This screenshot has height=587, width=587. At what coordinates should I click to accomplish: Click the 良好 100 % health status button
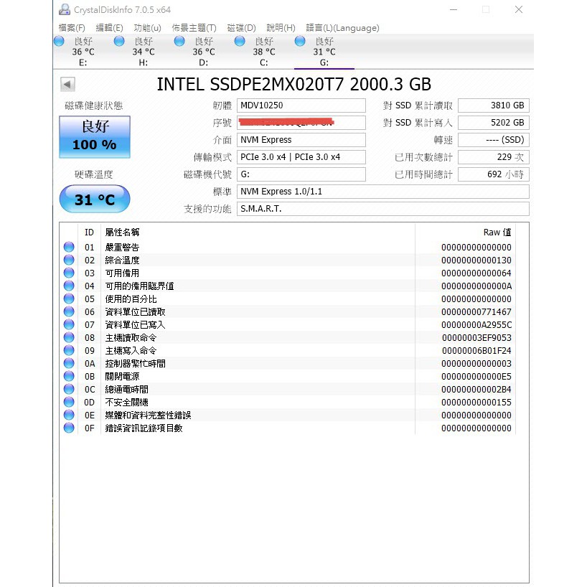coord(95,136)
